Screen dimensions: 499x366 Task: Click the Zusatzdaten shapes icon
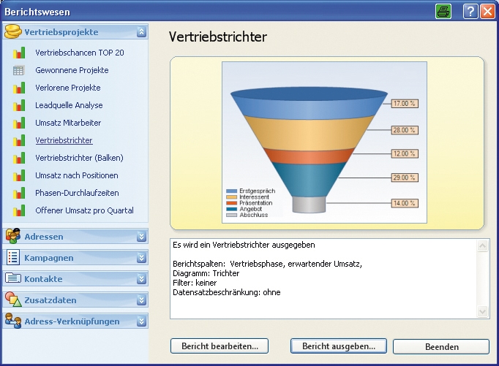click(13, 300)
